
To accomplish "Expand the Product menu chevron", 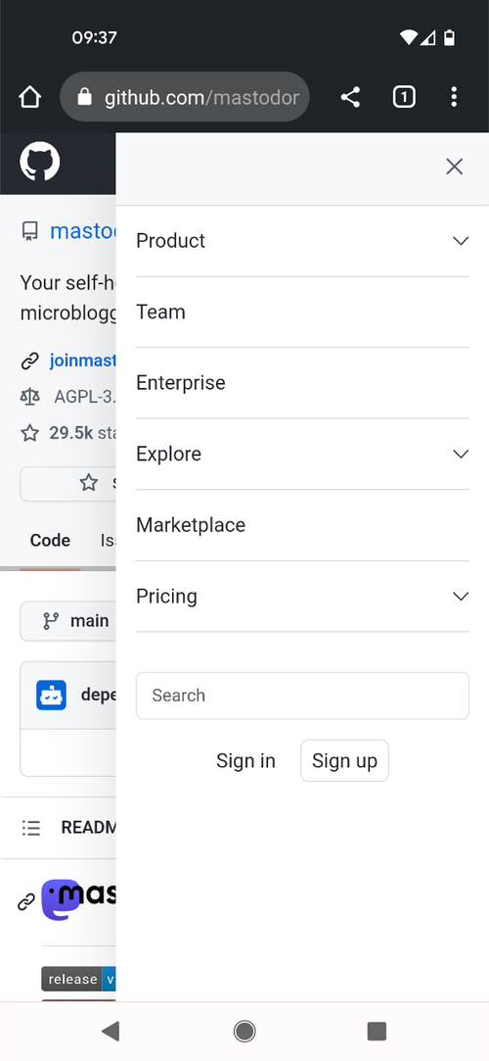I will coord(461,241).
